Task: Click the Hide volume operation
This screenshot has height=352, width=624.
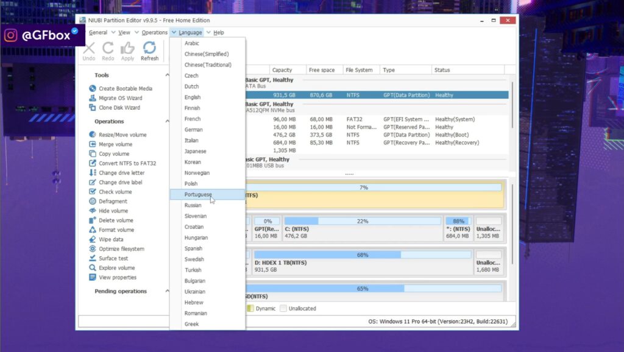Action: [109, 211]
